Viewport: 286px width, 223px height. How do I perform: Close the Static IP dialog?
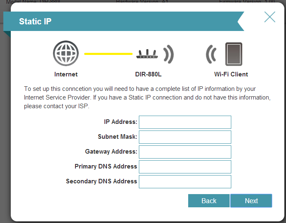270,17
